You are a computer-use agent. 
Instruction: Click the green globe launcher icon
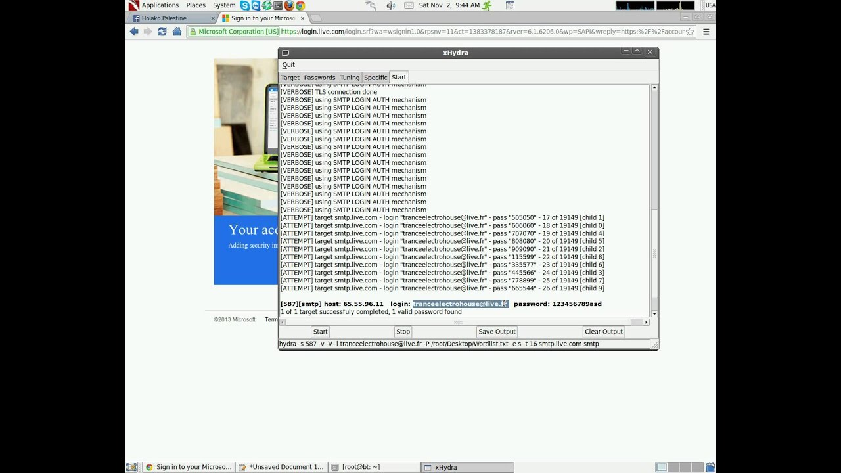point(267,5)
